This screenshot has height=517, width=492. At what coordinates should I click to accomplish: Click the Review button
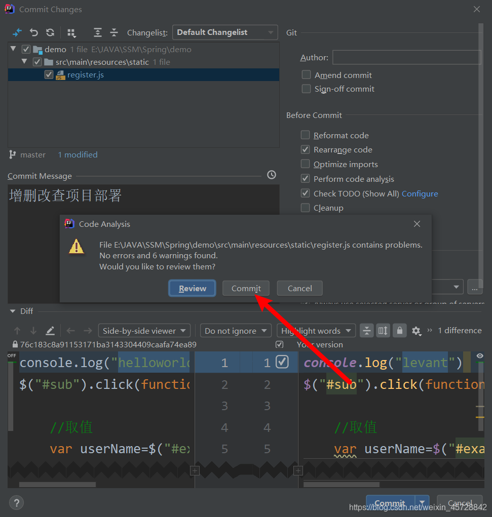coord(193,288)
